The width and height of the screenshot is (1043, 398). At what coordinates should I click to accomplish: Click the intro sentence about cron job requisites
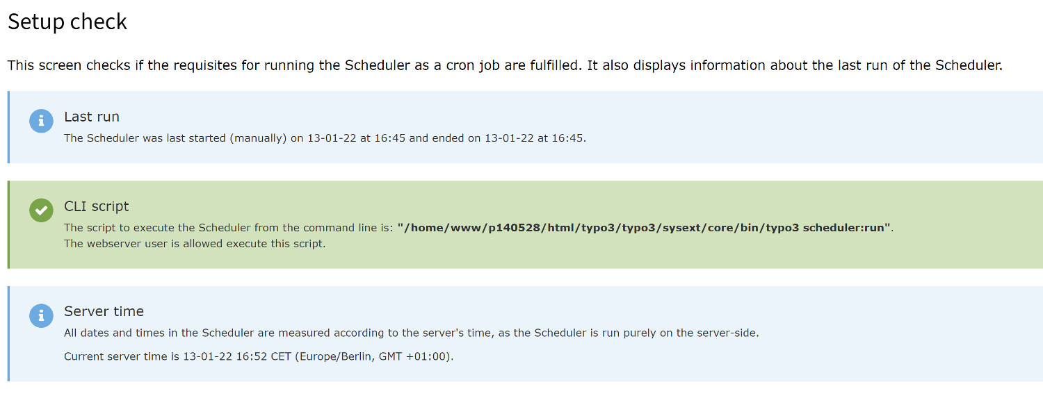[x=504, y=65]
